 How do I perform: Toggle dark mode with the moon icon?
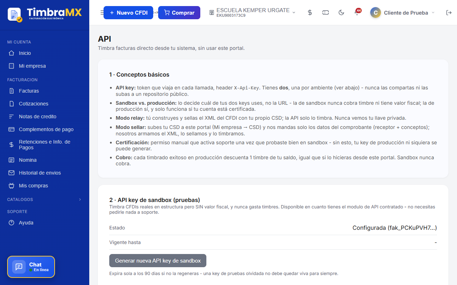(x=341, y=12)
